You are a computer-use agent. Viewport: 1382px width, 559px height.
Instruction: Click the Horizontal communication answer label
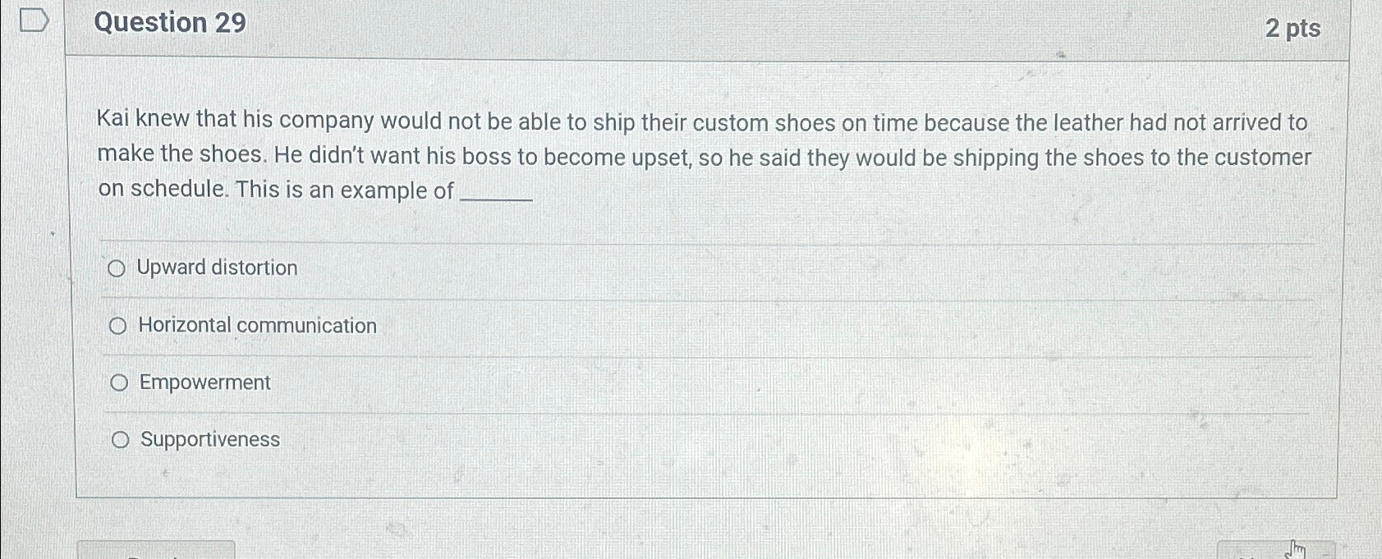(x=256, y=325)
